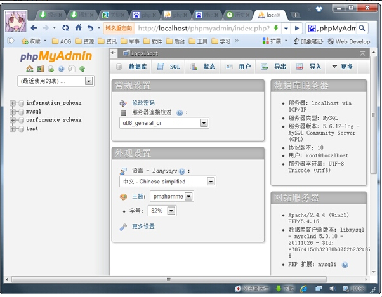382x297 pixels.
Task: Open phpMyAdmin documentation icon in sidebar
Action: [61, 69]
